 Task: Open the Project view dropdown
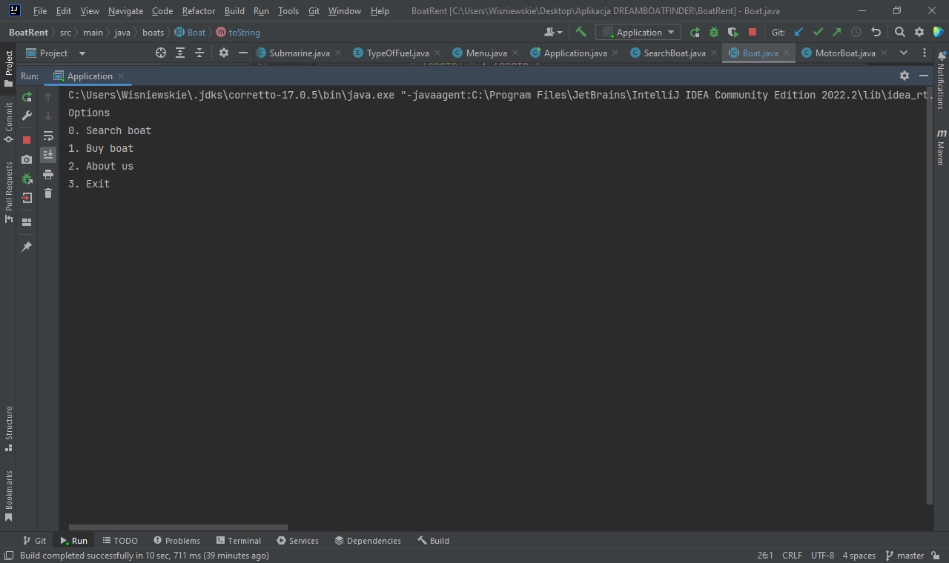pyautogui.click(x=56, y=53)
